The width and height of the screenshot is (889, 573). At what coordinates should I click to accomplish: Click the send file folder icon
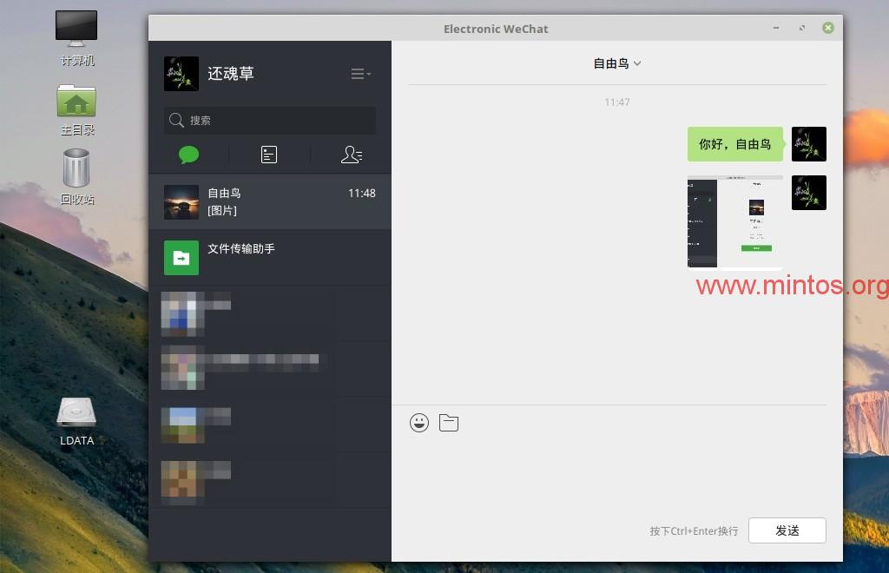(x=449, y=423)
